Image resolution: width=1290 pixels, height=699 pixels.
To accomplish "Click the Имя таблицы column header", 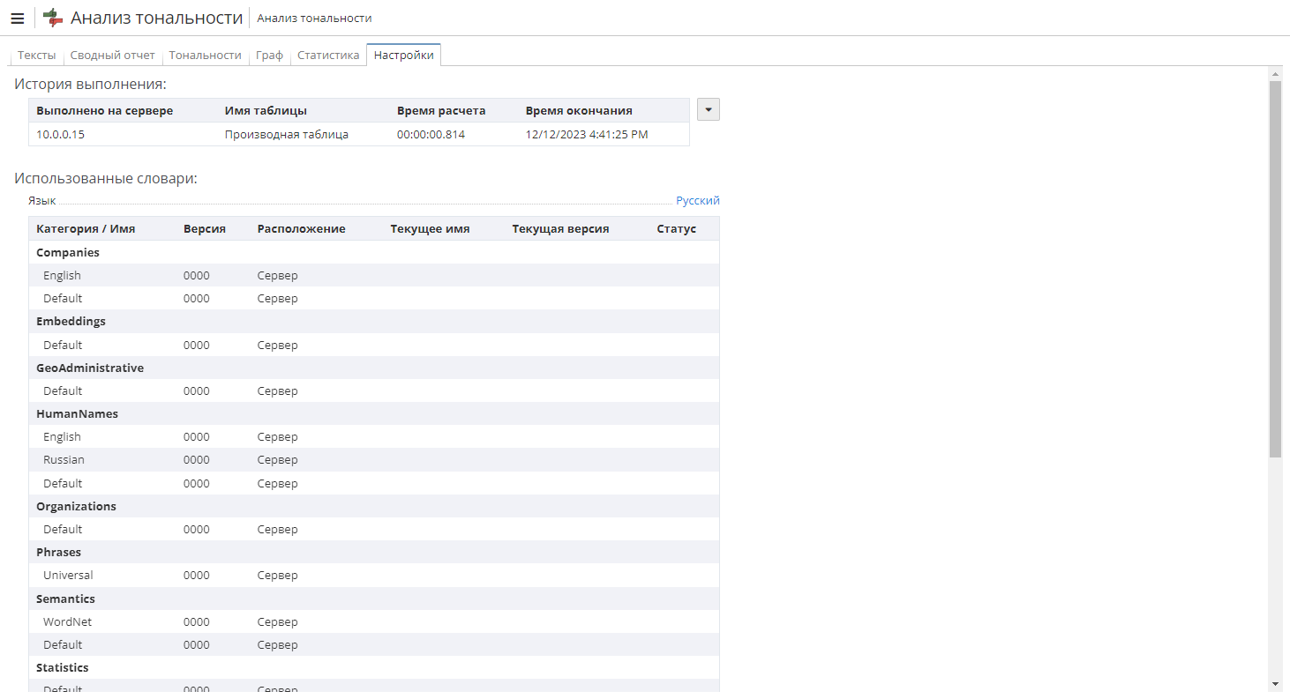I will [266, 111].
